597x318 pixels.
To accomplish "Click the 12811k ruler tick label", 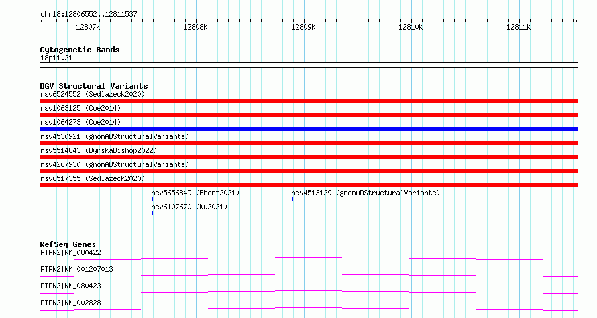I will tap(519, 27).
